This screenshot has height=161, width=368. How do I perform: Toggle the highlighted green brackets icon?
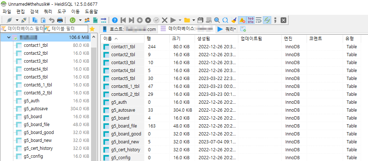point(267,20)
